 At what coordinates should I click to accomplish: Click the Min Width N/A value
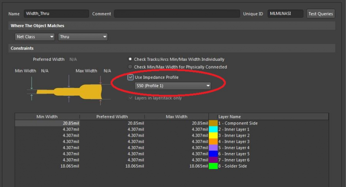click(x=45, y=71)
